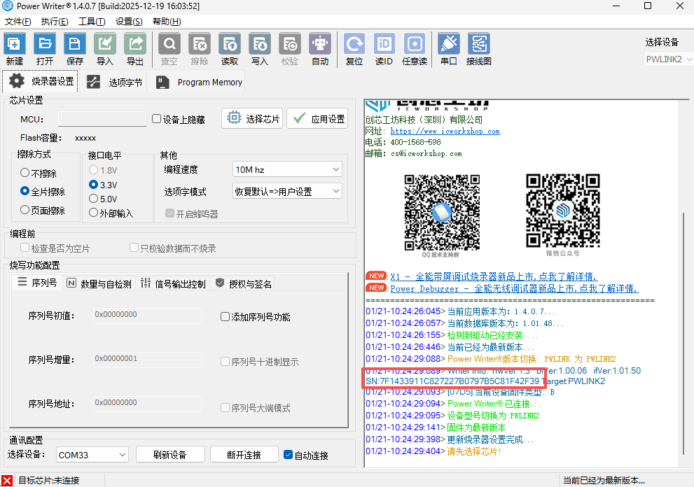Click the 读ID toolbar icon

coord(384,48)
